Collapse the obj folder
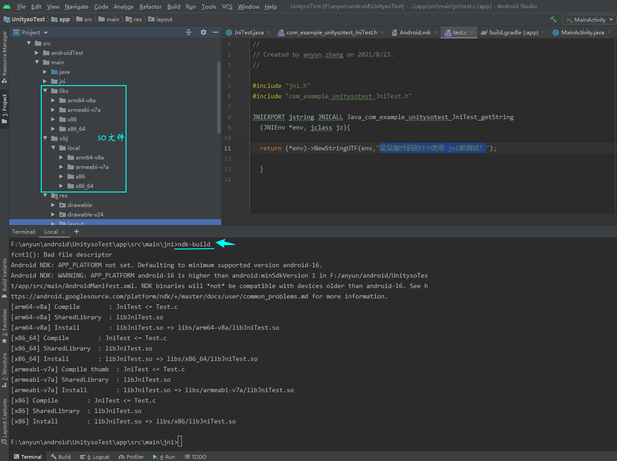Screen dimensions: 617x461 [45, 139]
